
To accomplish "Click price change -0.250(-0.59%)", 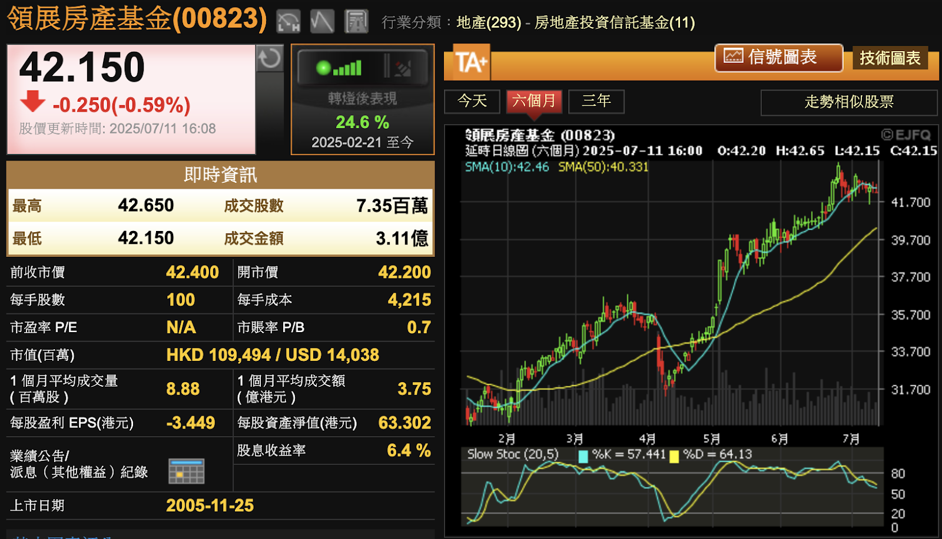I will point(121,105).
